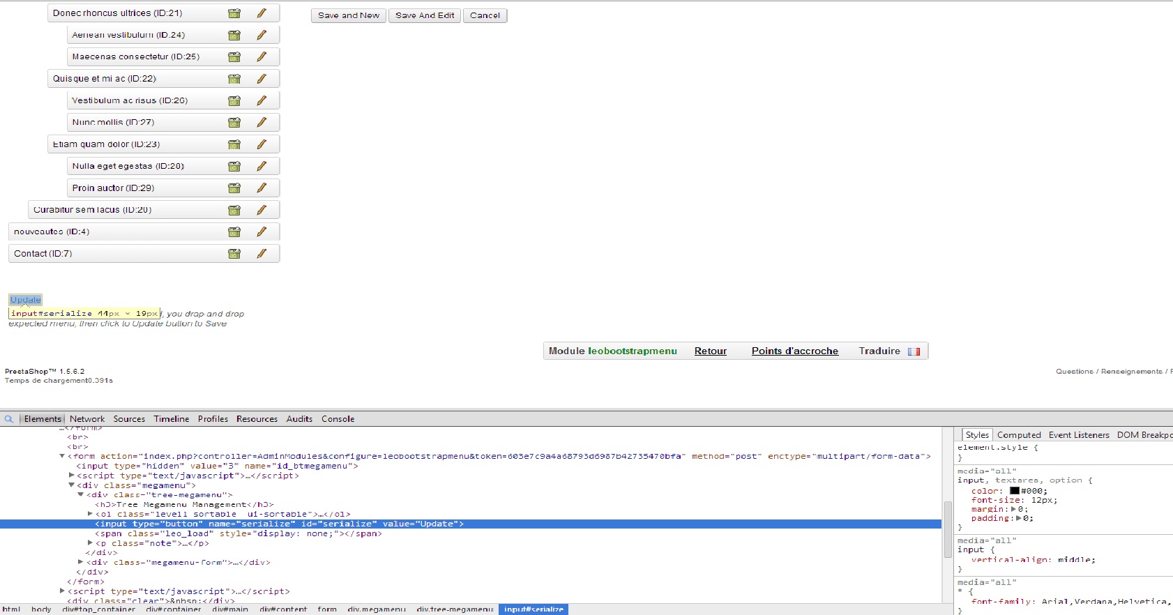The image size is (1173, 615).
Task: Click the green bin icon for nouveautes
Action: click(234, 231)
